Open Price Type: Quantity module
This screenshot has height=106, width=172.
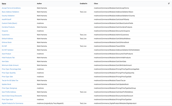pyautogui.click(x=9, y=73)
